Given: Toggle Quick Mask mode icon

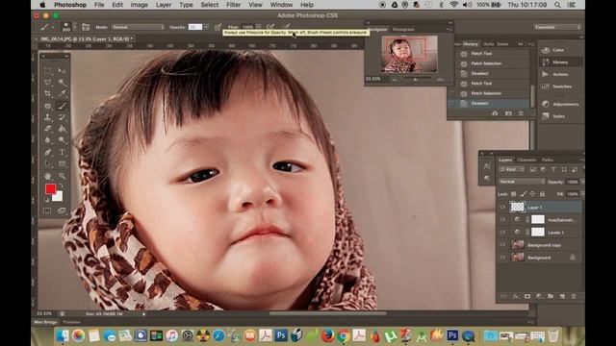Looking at the screenshot, I should pyautogui.click(x=47, y=210).
